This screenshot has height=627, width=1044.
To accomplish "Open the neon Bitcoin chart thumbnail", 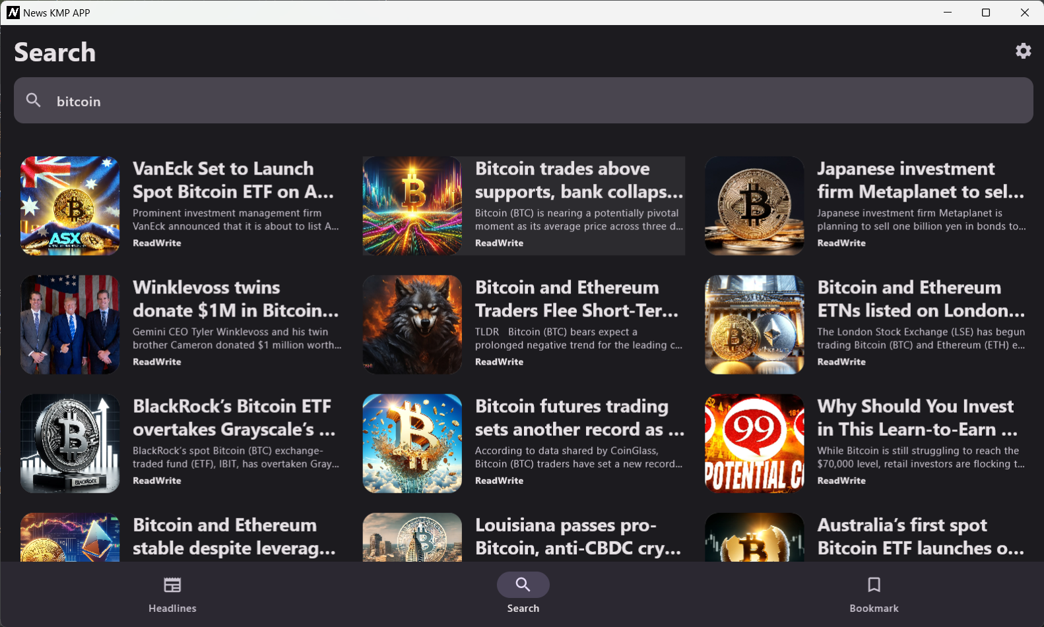I will [x=412, y=206].
